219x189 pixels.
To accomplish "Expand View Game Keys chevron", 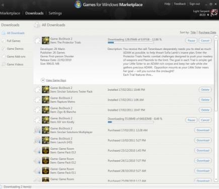I will (43, 80).
